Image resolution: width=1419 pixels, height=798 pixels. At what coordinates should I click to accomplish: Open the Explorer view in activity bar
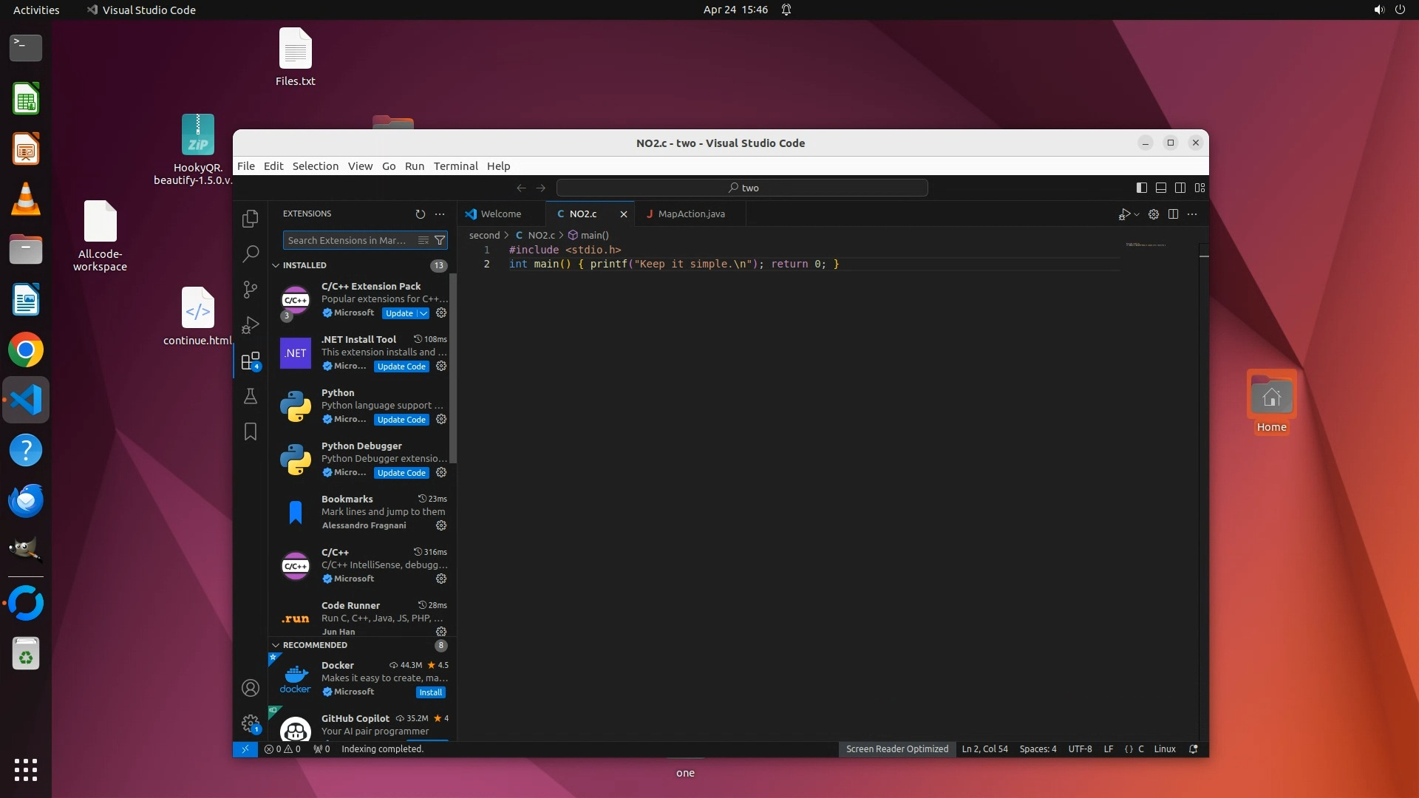coord(251,219)
